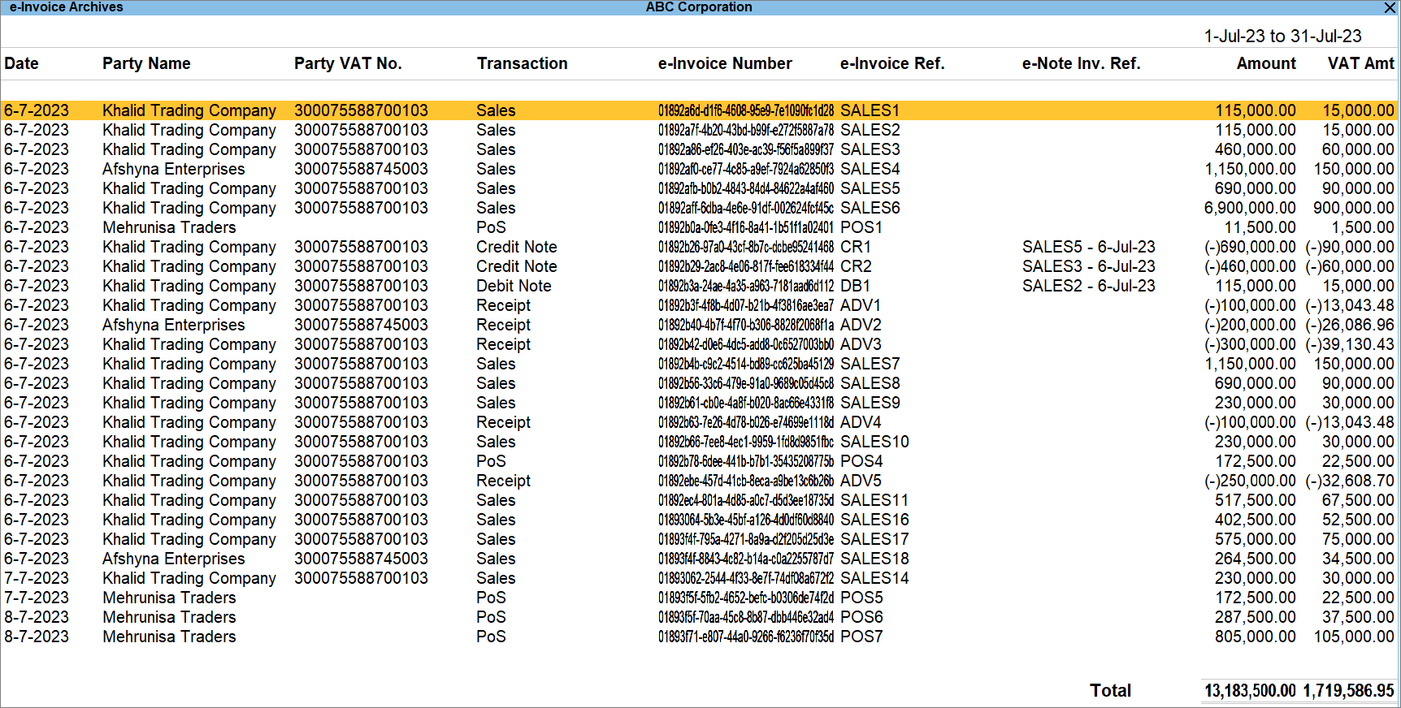Select the POS4 reference entry
This screenshot has height=708, width=1401.
click(861, 461)
